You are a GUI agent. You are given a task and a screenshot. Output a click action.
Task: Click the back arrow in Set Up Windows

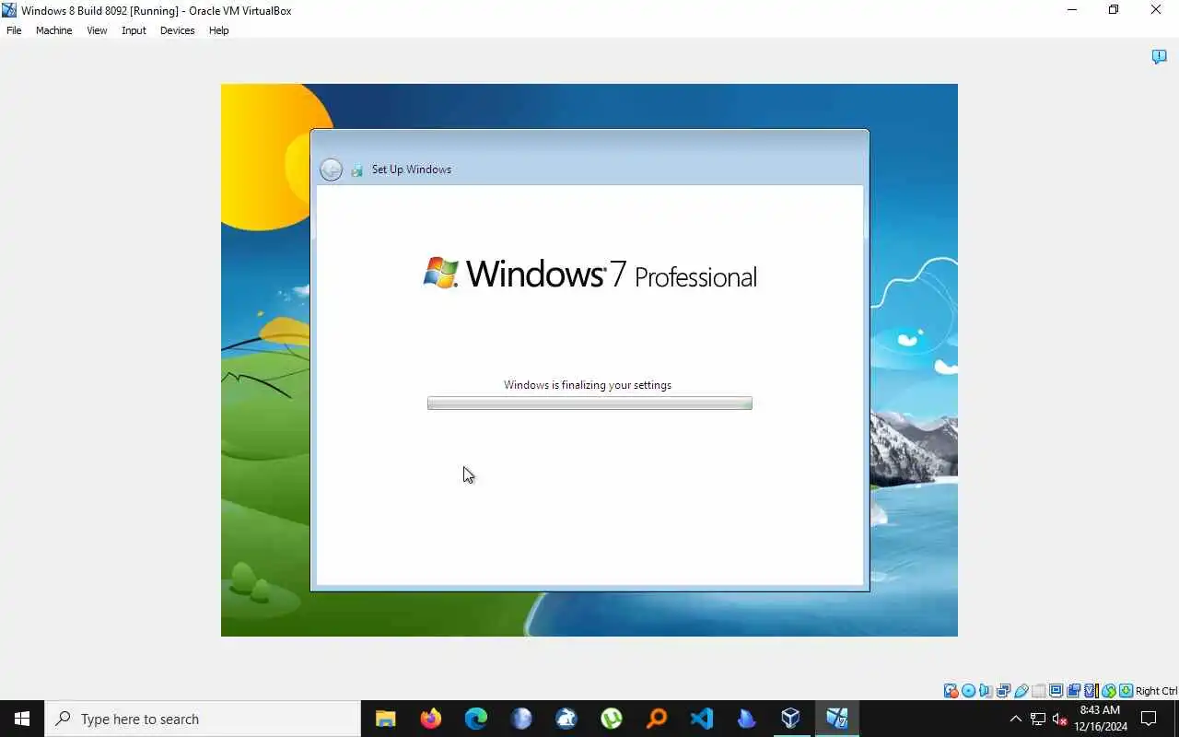click(331, 170)
